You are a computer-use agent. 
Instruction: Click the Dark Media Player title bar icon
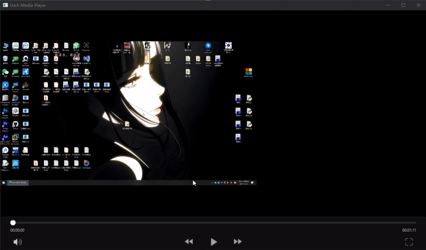tap(5, 5)
